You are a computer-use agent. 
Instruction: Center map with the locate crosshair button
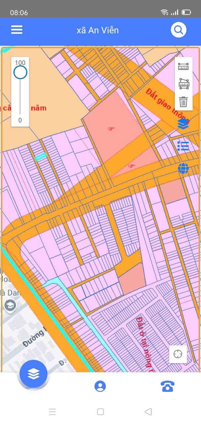click(x=178, y=354)
